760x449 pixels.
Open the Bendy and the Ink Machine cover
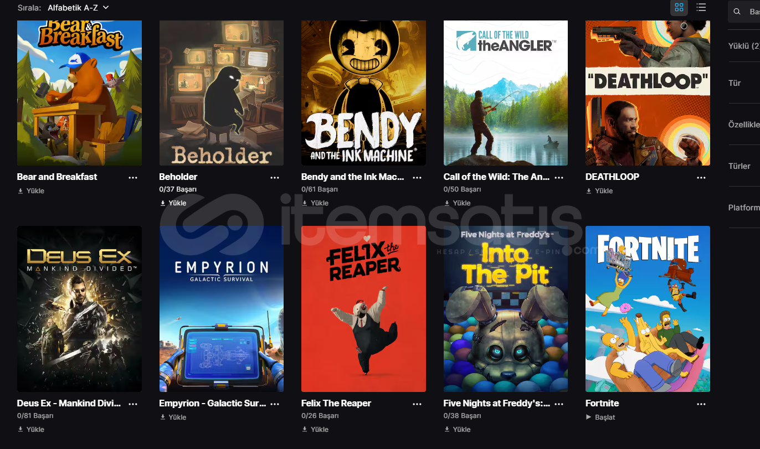pyautogui.click(x=363, y=92)
